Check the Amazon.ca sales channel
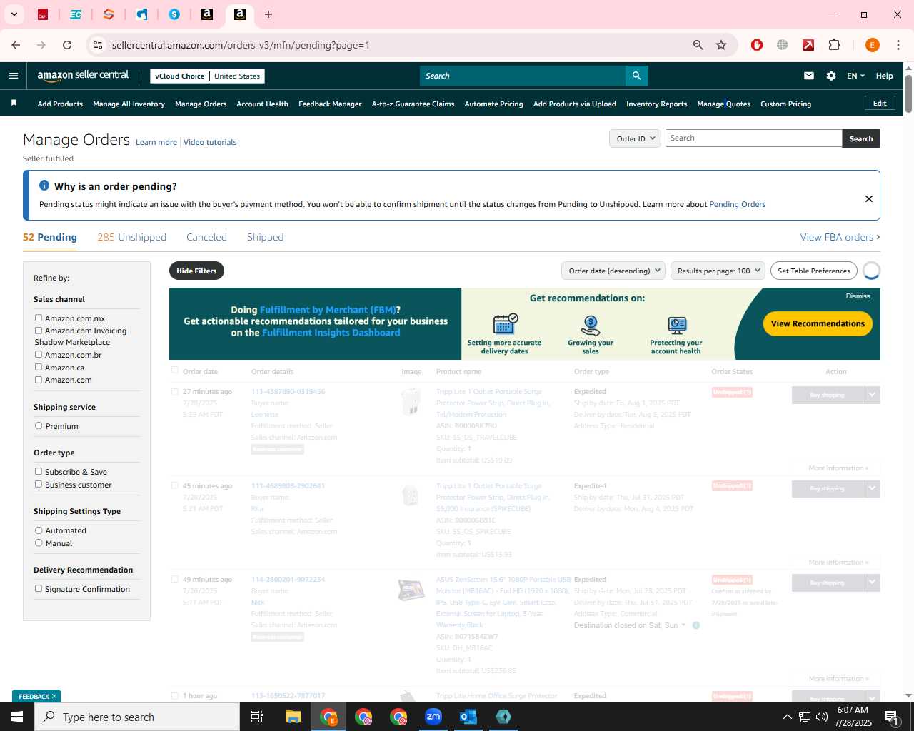The width and height of the screenshot is (914, 731). [39, 367]
